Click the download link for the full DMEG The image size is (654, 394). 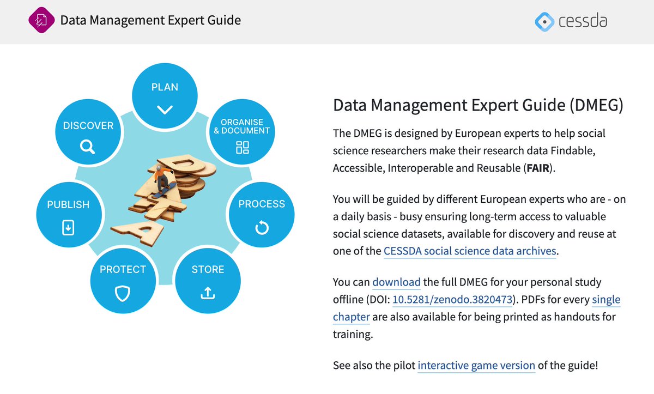point(396,283)
